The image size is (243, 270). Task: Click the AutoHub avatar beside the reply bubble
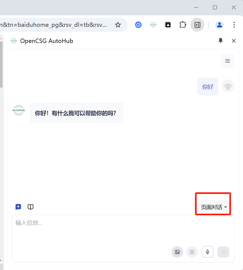pos(18,110)
